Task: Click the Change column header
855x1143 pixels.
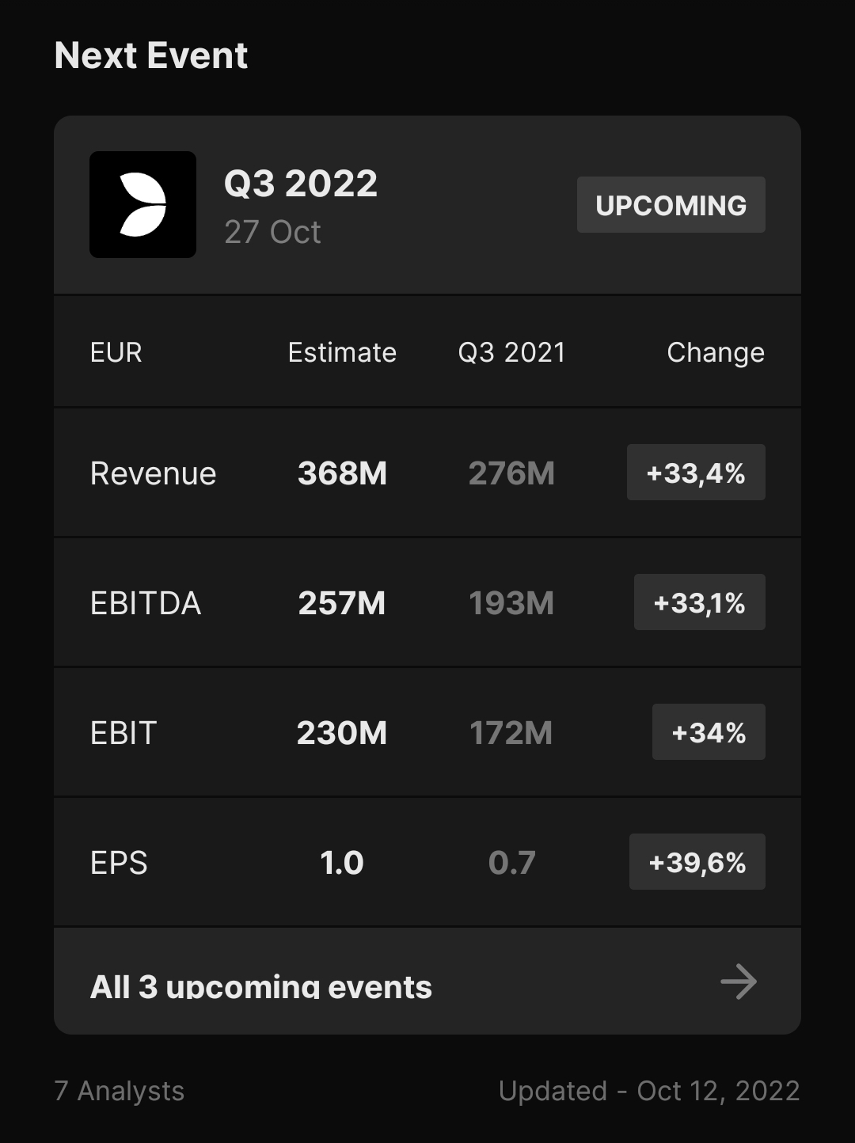Action: [716, 352]
